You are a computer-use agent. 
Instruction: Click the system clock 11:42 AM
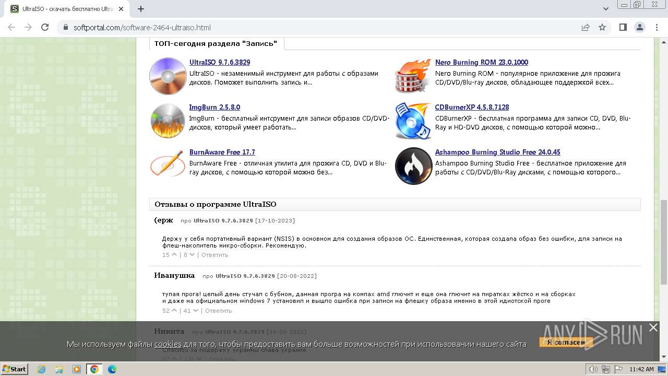(641, 369)
